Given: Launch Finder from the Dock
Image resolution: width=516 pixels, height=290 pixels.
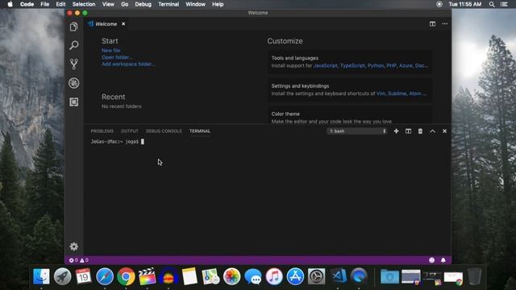Looking at the screenshot, I should pyautogui.click(x=41, y=276).
